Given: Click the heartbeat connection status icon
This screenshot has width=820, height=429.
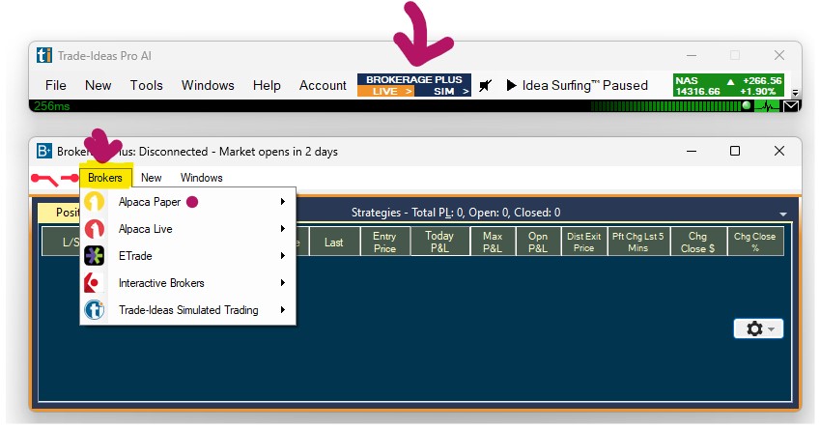Looking at the screenshot, I should (768, 106).
